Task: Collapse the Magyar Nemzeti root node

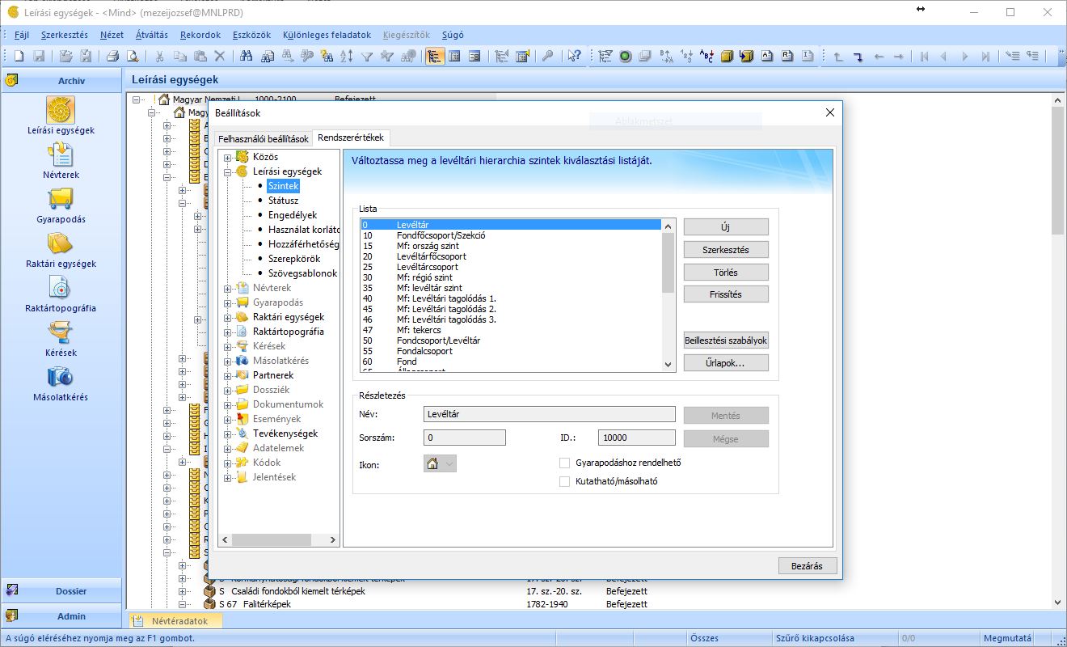Action: pos(137,99)
